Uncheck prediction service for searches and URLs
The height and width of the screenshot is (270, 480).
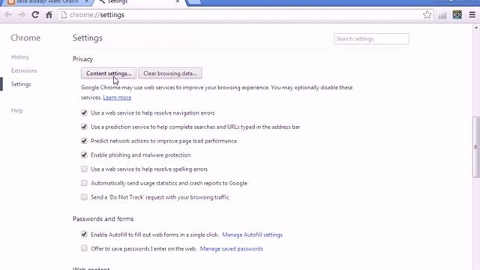pos(84,127)
